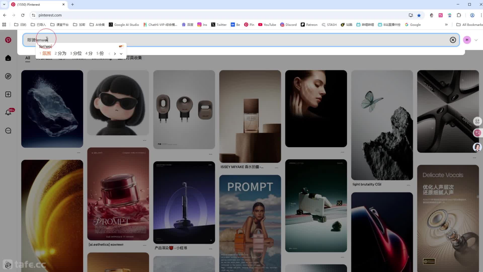Click the profile avatar H button
This screenshot has height=272, width=483.
pyautogui.click(x=467, y=40)
